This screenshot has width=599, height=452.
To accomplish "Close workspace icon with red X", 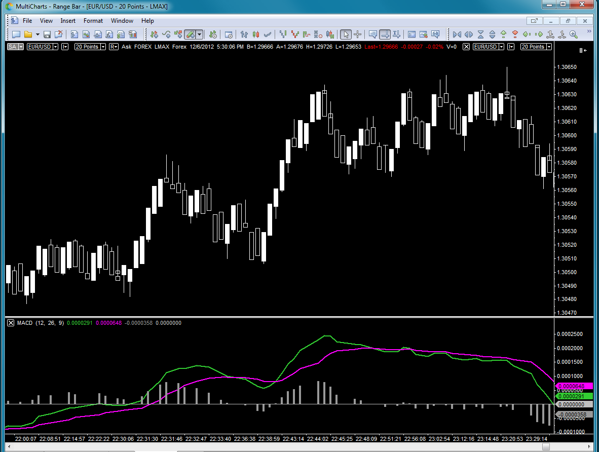I will [x=58, y=35].
